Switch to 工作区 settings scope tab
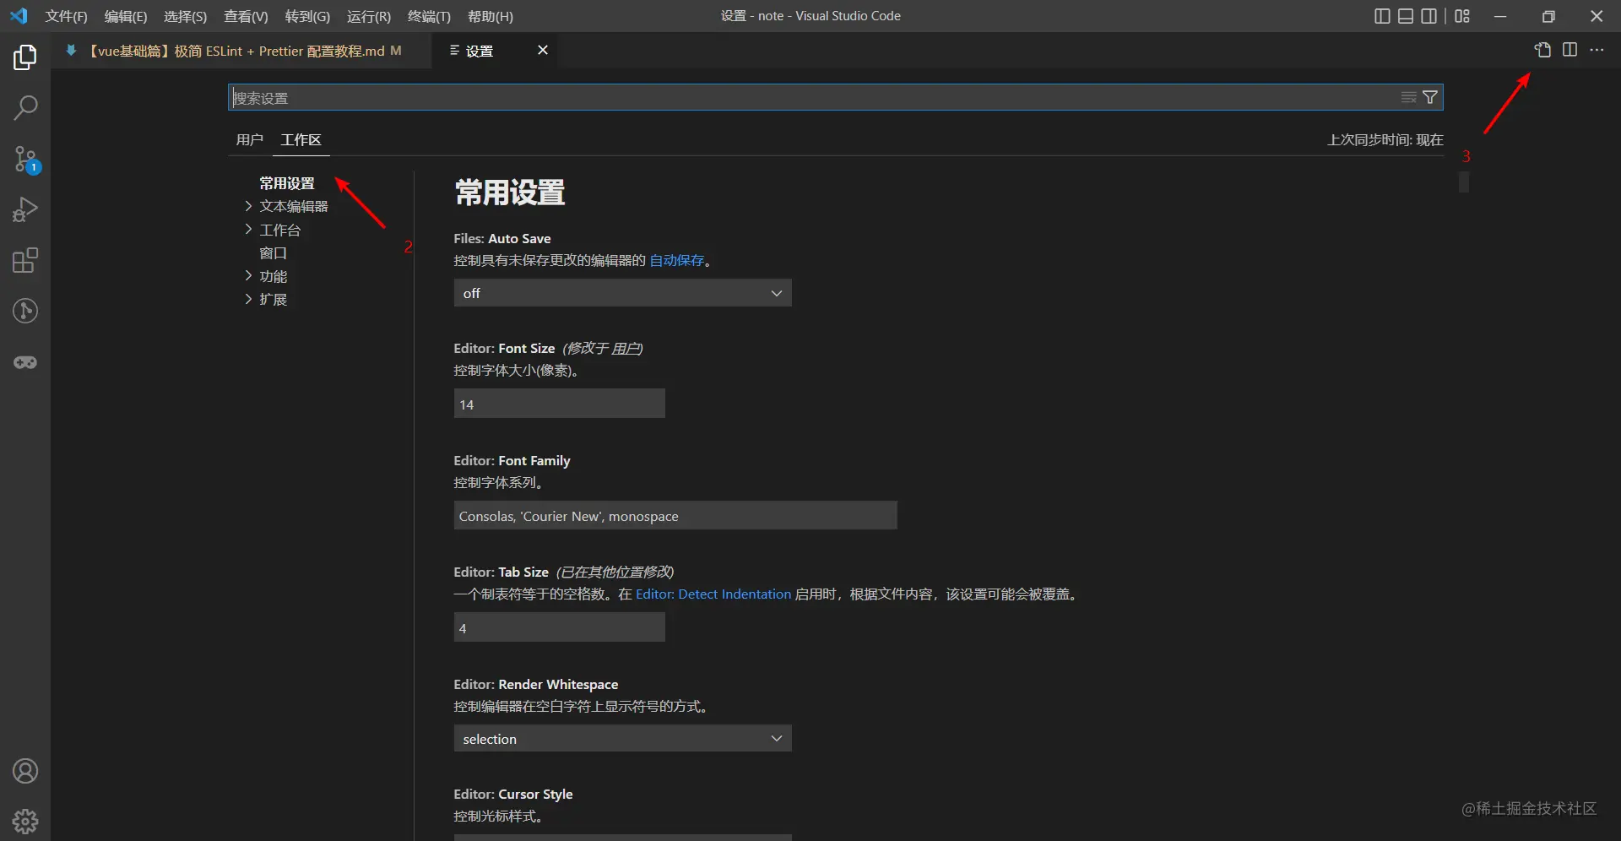Image resolution: width=1621 pixels, height=841 pixels. 301,139
